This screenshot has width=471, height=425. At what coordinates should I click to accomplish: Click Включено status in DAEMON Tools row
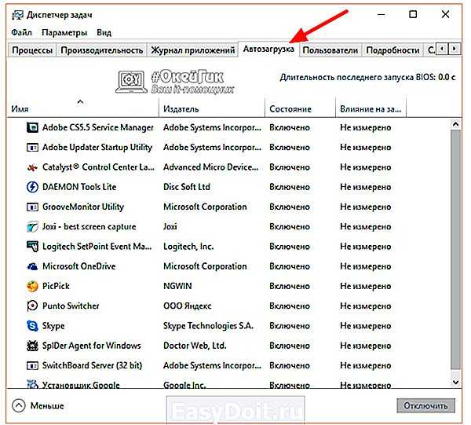(x=290, y=187)
